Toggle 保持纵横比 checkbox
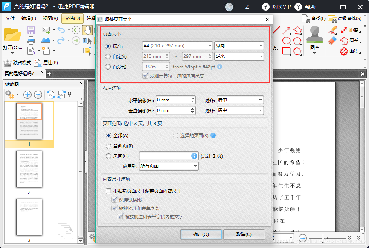Image resolution: width=369 pixels, height=248 pixels. (114, 200)
